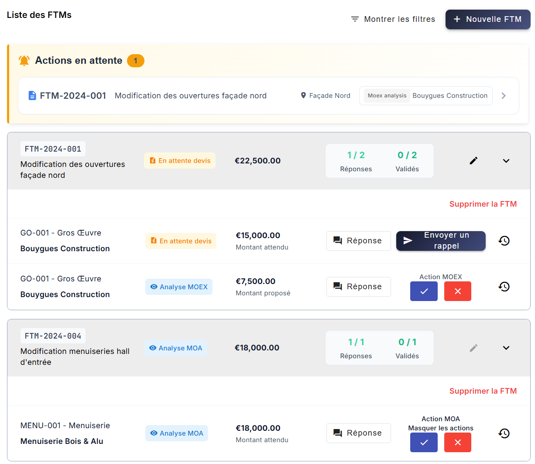Approve the Action MOEX with the blue checkmark

click(x=424, y=291)
